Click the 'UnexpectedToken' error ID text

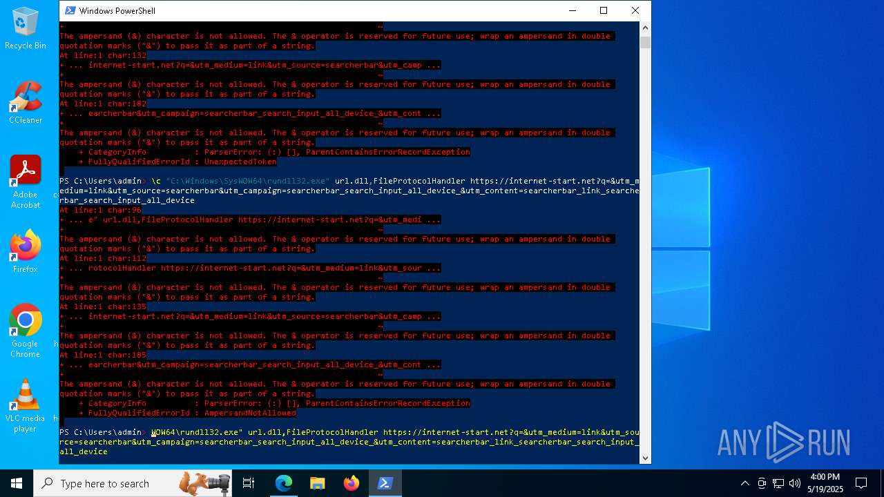tap(240, 162)
